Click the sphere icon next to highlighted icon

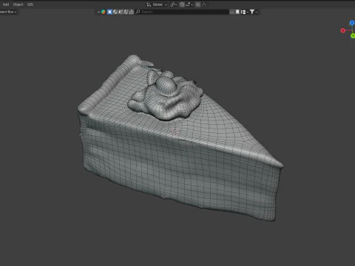click(115, 12)
